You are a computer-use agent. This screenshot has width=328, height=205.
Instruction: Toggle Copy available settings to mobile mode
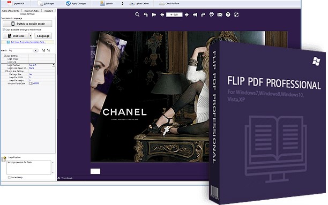(4, 29)
